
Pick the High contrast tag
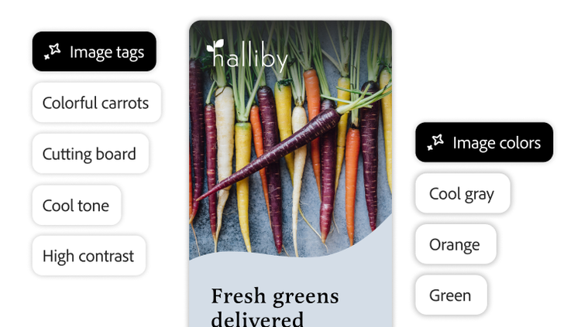[89, 256]
